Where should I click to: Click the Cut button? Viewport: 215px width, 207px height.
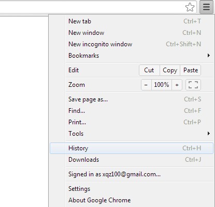149,70
